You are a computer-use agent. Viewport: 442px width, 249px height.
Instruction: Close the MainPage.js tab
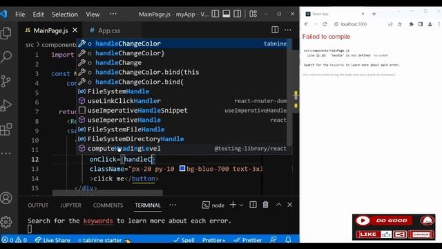pyautogui.click(x=75, y=30)
